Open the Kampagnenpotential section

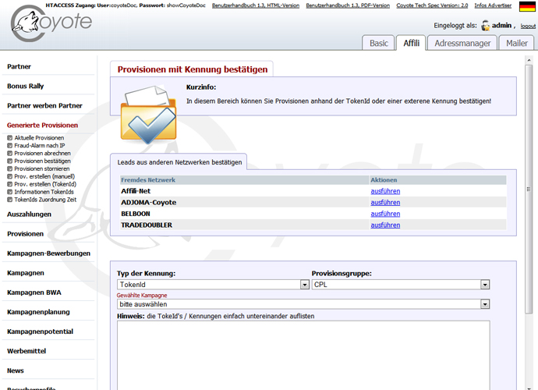click(40, 331)
